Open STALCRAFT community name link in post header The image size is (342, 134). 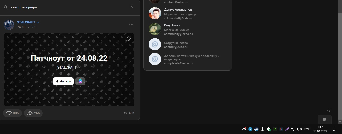pos(26,22)
